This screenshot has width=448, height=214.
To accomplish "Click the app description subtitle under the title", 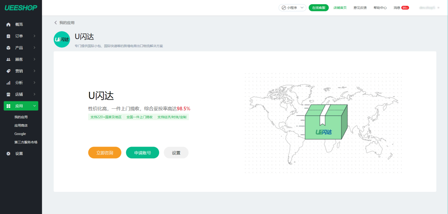I will (119, 46).
